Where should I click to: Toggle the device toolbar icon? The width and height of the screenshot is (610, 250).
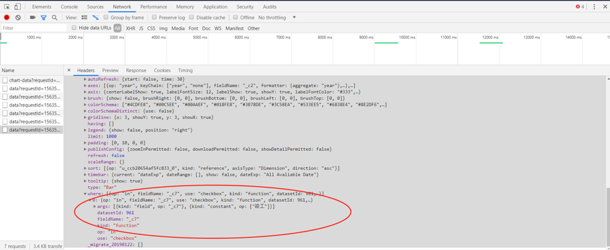click(x=18, y=7)
